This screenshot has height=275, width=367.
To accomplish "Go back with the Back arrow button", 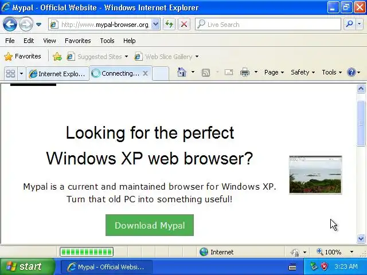I will coord(10,24).
